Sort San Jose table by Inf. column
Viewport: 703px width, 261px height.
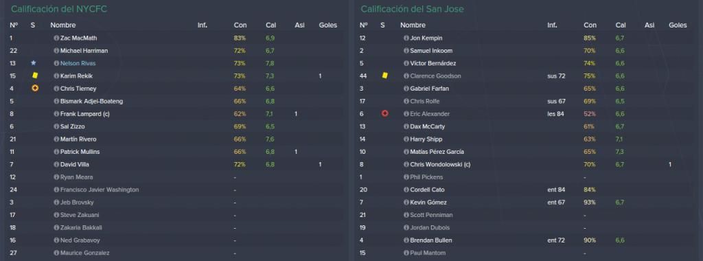[x=552, y=25]
